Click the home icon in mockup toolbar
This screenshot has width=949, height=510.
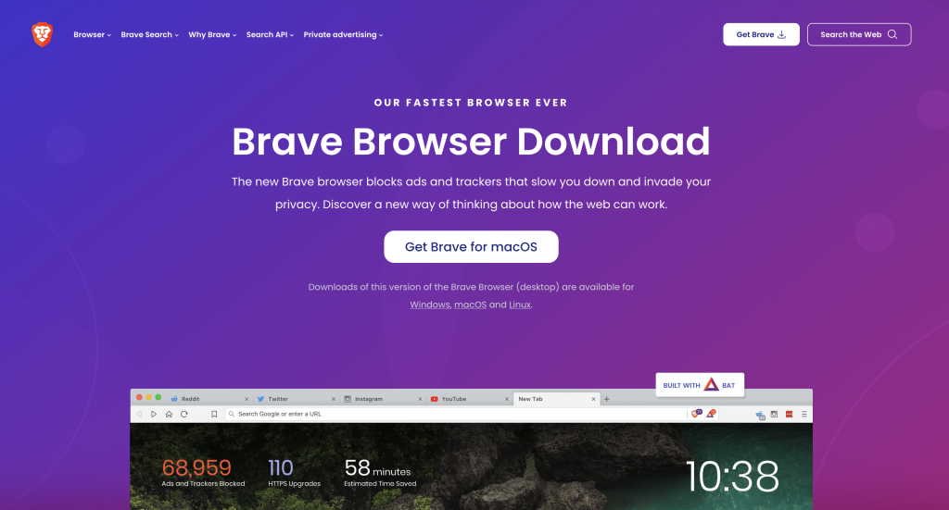[x=169, y=414]
